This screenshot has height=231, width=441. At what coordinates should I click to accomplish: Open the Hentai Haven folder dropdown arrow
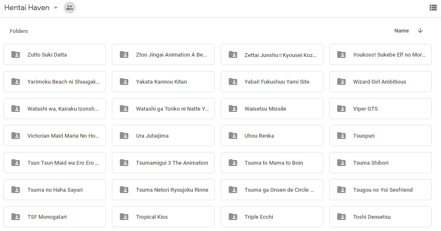coord(56,8)
